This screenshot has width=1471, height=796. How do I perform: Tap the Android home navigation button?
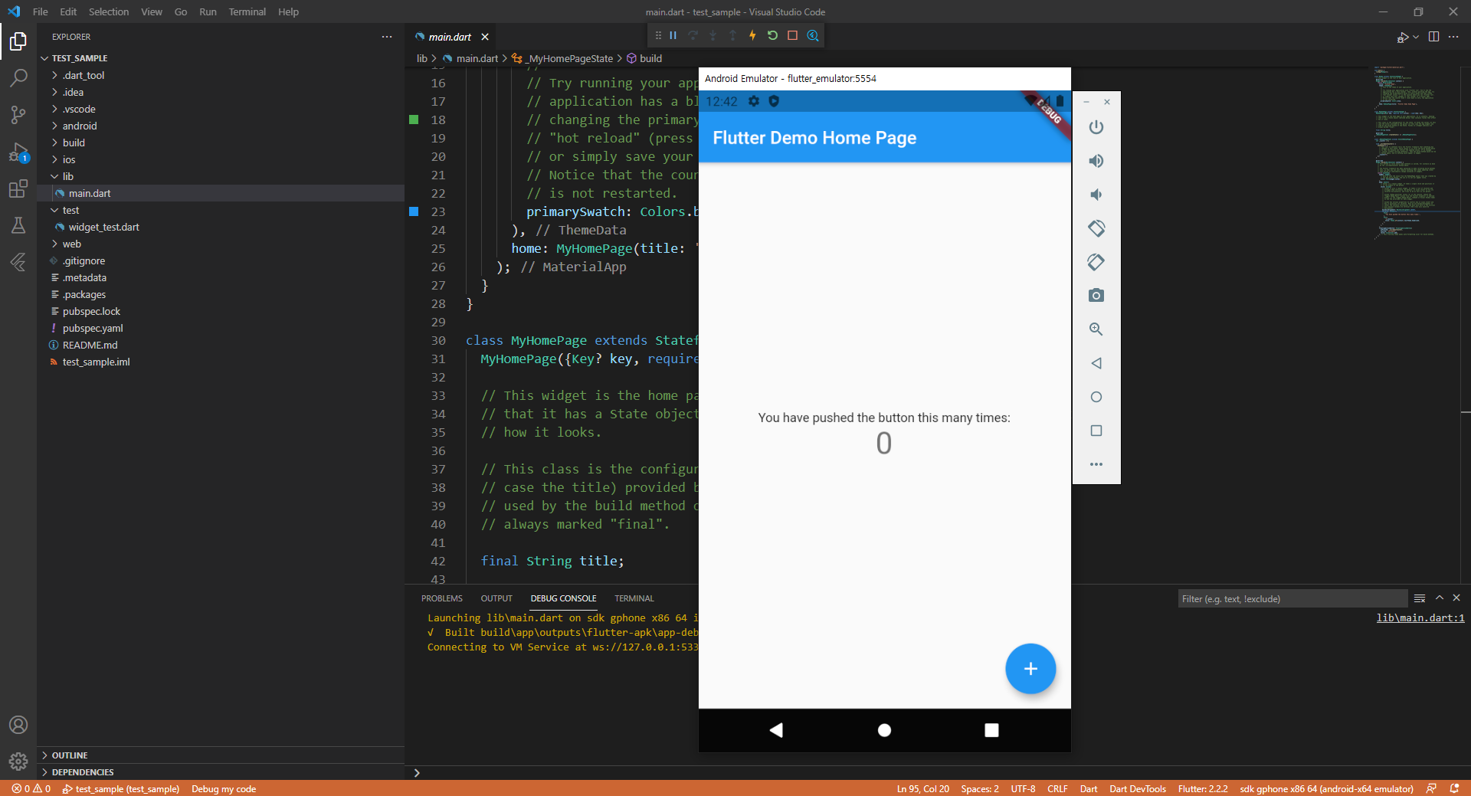click(884, 730)
